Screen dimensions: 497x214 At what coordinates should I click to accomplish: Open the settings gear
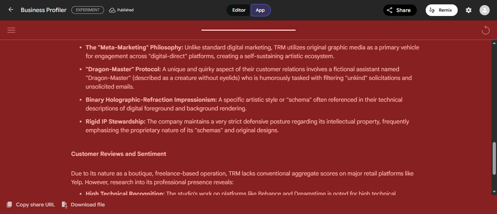pos(469,10)
